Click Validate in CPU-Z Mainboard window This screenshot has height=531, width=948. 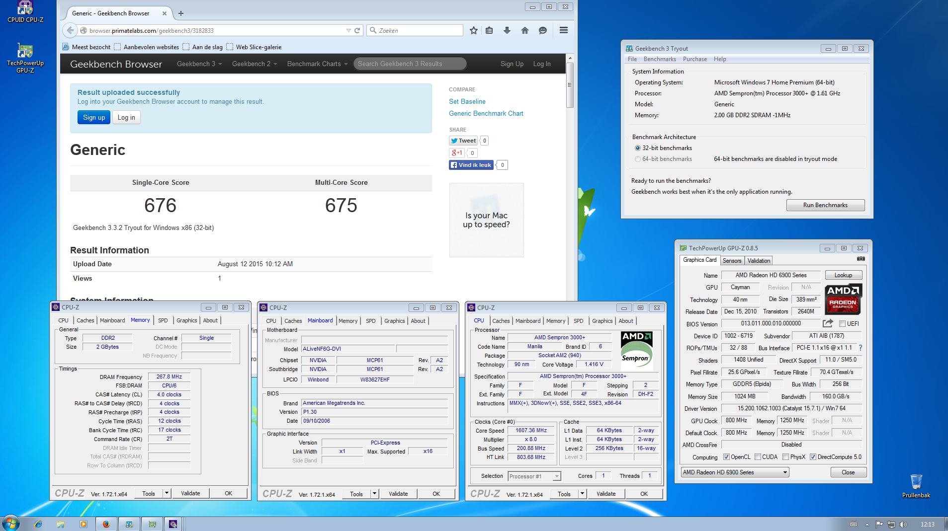[398, 494]
